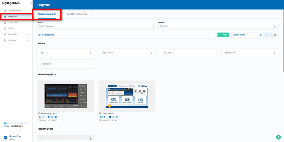Switch to list view layout
This screenshot has height=142, width=284.
coord(275,35)
